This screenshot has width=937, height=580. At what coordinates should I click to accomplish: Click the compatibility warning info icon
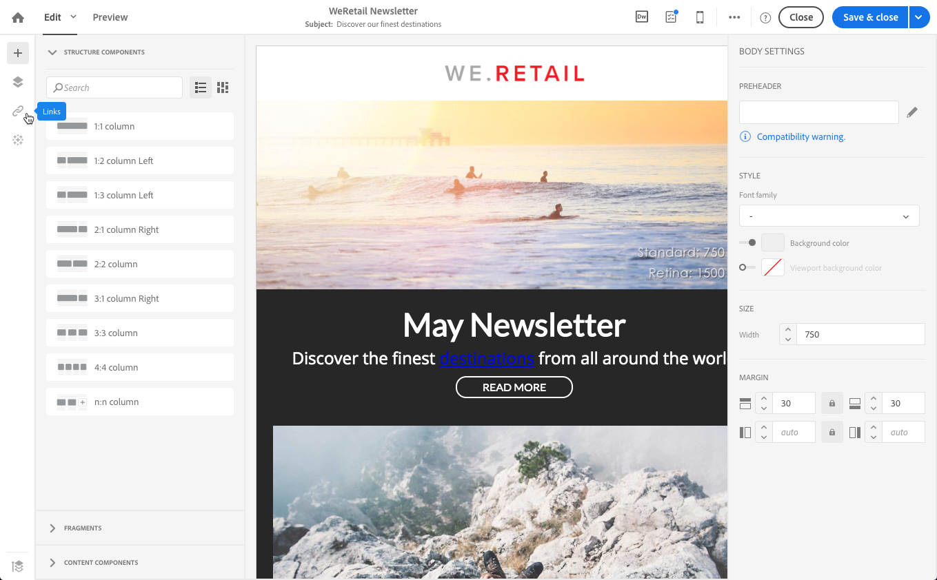click(x=745, y=136)
